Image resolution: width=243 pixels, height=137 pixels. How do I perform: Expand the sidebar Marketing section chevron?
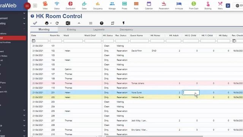(24, 24)
